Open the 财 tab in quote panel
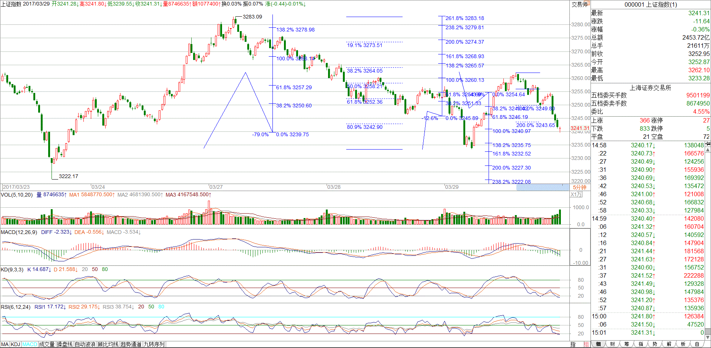Viewport: 711px width, 348px height. click(612, 344)
